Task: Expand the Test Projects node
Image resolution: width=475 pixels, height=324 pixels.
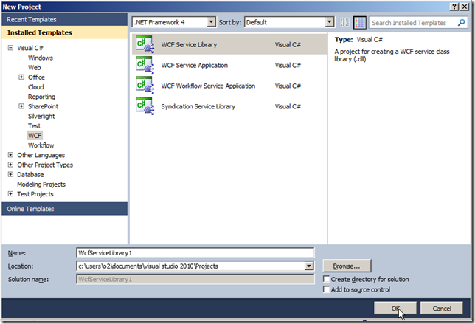Action: [x=10, y=193]
